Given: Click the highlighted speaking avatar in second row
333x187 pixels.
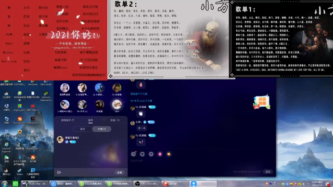Looking at the screenshot, I should coord(117,104).
